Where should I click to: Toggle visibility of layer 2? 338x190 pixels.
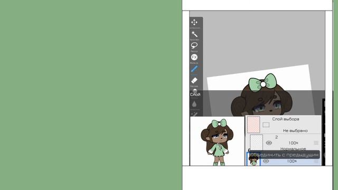tap(269, 143)
